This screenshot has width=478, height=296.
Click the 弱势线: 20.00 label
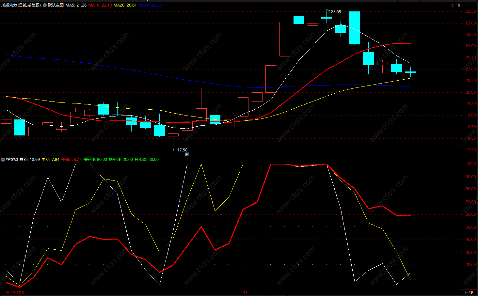121,160
